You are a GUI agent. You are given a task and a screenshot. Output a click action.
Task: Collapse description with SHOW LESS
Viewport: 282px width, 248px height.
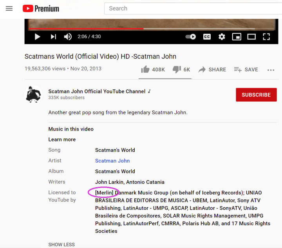coord(61,244)
